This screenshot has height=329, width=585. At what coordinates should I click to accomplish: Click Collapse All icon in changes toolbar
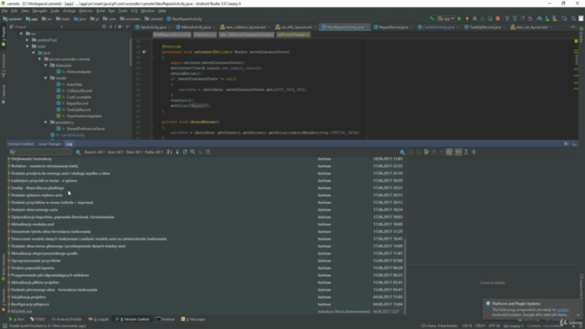pos(473,153)
